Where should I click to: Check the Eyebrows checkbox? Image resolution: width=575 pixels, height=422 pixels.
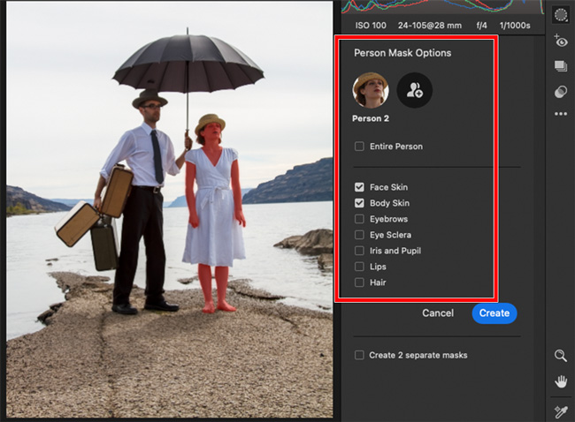point(359,219)
